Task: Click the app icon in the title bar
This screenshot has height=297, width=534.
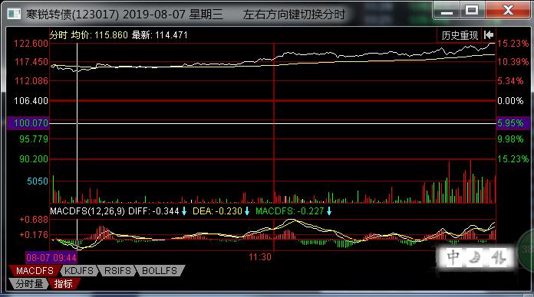Action: point(15,14)
